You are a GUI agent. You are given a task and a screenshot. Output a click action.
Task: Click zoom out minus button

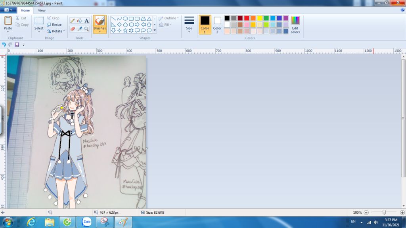(x=366, y=213)
